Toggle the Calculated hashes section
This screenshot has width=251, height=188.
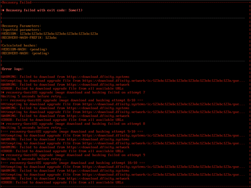click(19, 45)
